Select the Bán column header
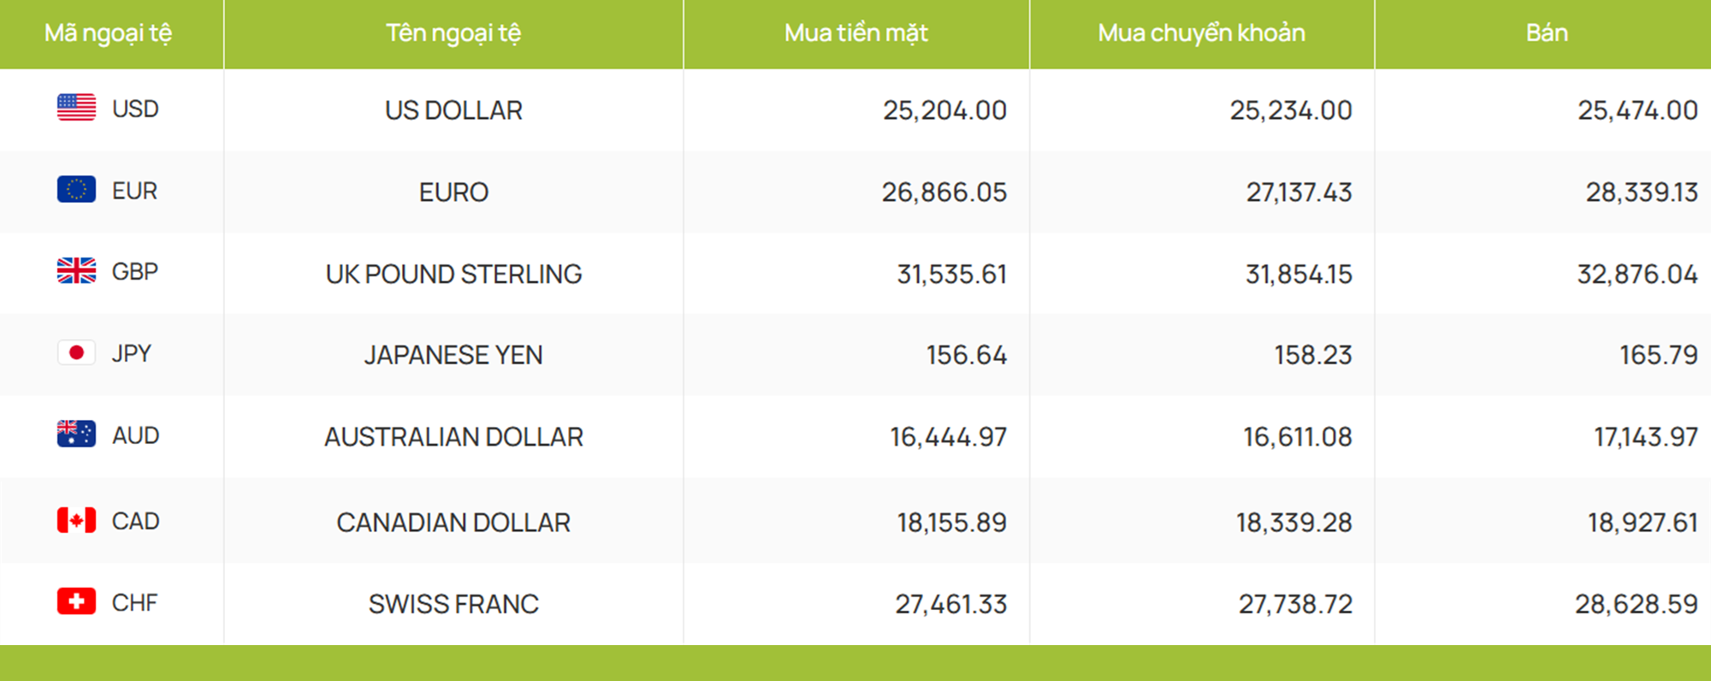This screenshot has height=681, width=1711. [1547, 33]
